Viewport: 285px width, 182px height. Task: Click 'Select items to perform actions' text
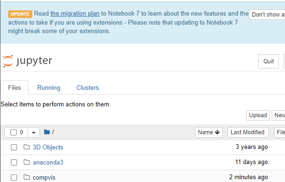tap(55, 104)
